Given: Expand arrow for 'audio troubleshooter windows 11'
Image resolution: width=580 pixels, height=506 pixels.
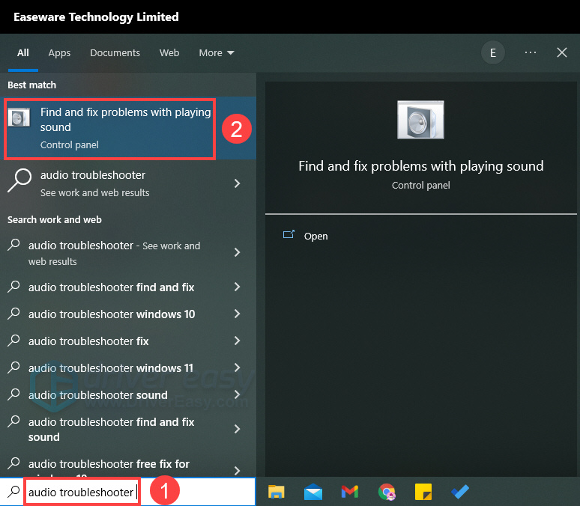Looking at the screenshot, I should tap(237, 368).
